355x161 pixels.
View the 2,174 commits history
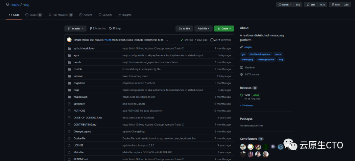221,40
